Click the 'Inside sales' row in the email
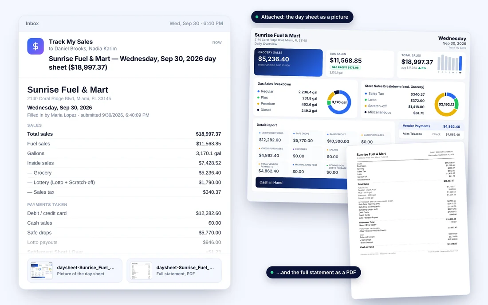 [124, 163]
